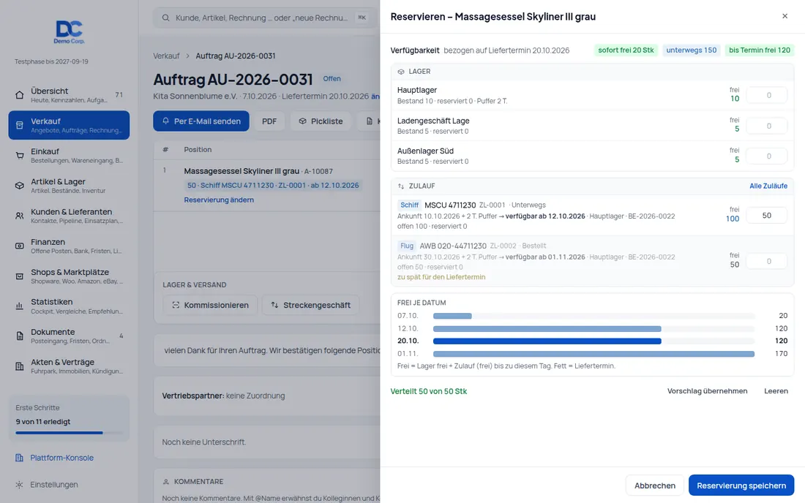Viewport: 805px width, 503px height.
Task: Click the Kommissionieren scan icon
Action: [x=176, y=305]
